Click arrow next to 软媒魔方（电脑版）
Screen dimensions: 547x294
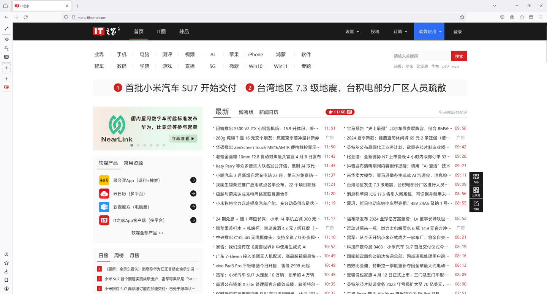pos(193,207)
